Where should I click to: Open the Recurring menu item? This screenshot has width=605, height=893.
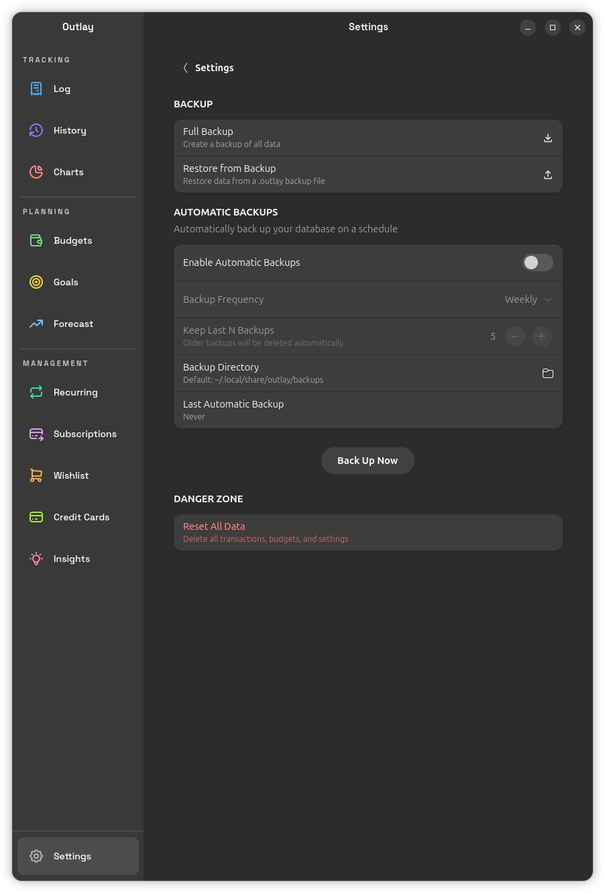(x=75, y=392)
